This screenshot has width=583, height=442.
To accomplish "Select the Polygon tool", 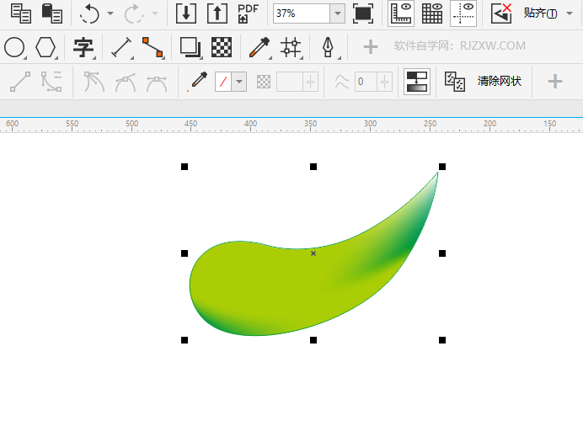I will coord(45,48).
